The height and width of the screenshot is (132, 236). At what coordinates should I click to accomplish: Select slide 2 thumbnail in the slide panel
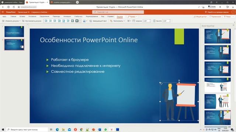point(14,45)
